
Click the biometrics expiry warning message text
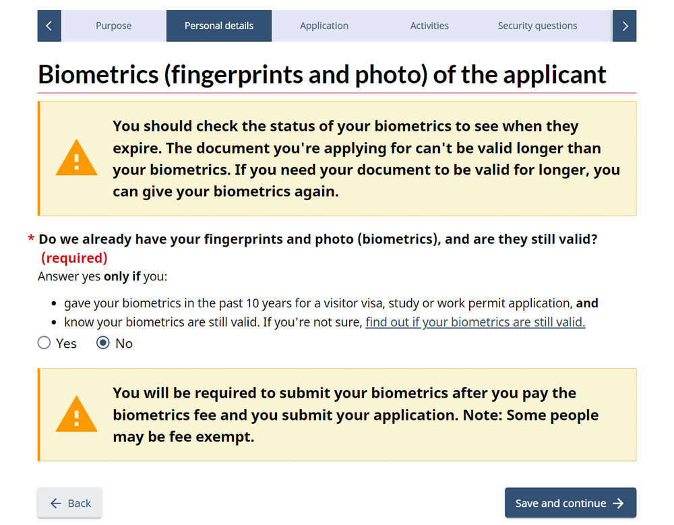(366, 159)
